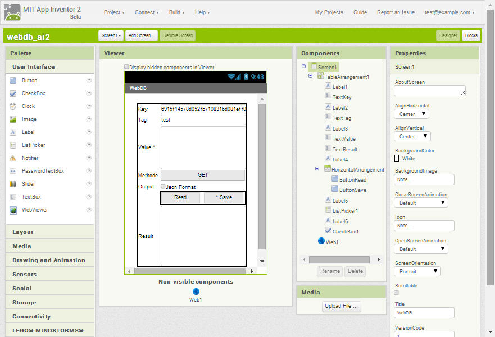Open the Project menu
Image resolution: width=495 pixels, height=337 pixels.
(x=114, y=12)
